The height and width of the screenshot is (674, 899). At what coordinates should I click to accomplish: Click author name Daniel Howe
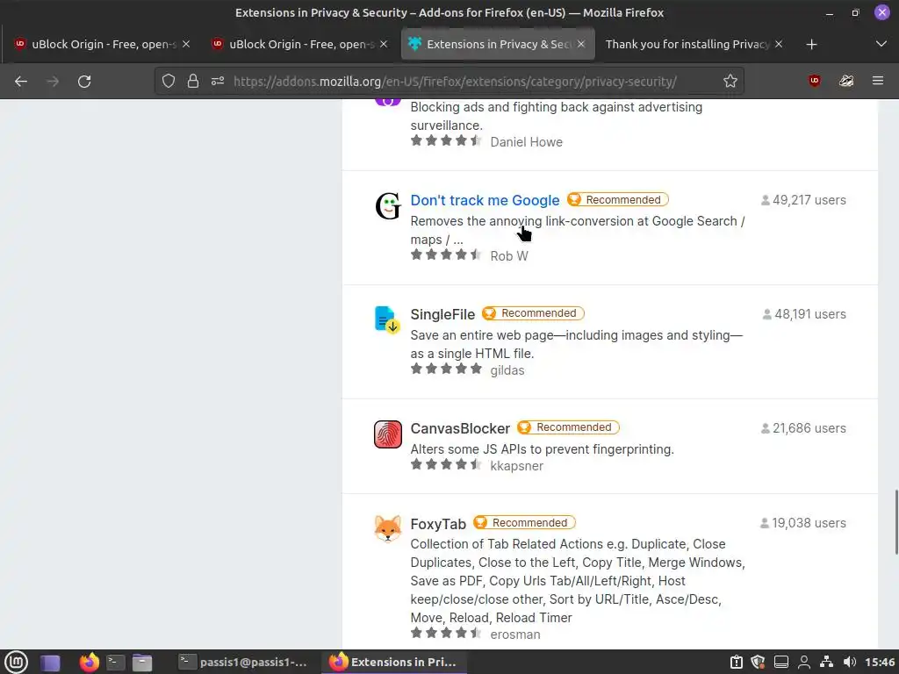click(527, 142)
